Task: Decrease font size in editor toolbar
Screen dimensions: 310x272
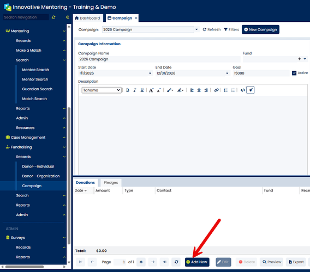Action: [159, 90]
